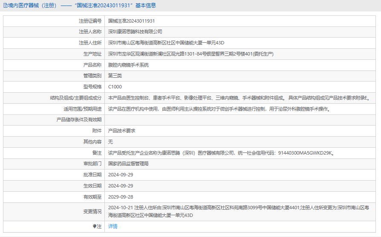Select date value in the 批准日期 row

click(121, 175)
